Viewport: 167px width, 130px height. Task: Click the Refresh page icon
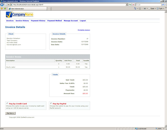(130, 5)
